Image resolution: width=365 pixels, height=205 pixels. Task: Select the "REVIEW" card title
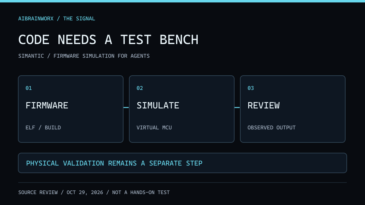263,105
